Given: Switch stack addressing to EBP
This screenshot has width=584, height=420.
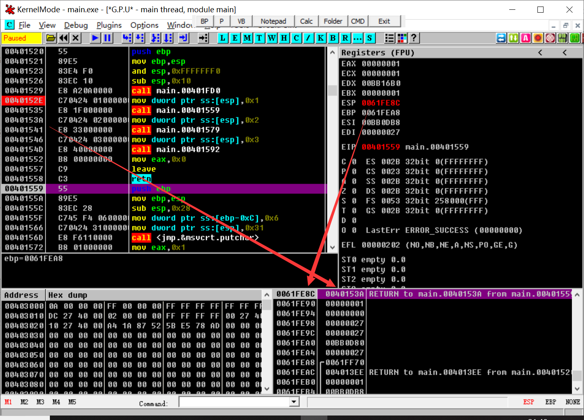Looking at the screenshot, I should pyautogui.click(x=550, y=402).
